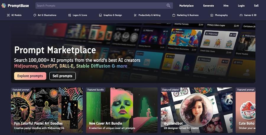
Task: Go to the Login page
Action: click(x=241, y=6)
